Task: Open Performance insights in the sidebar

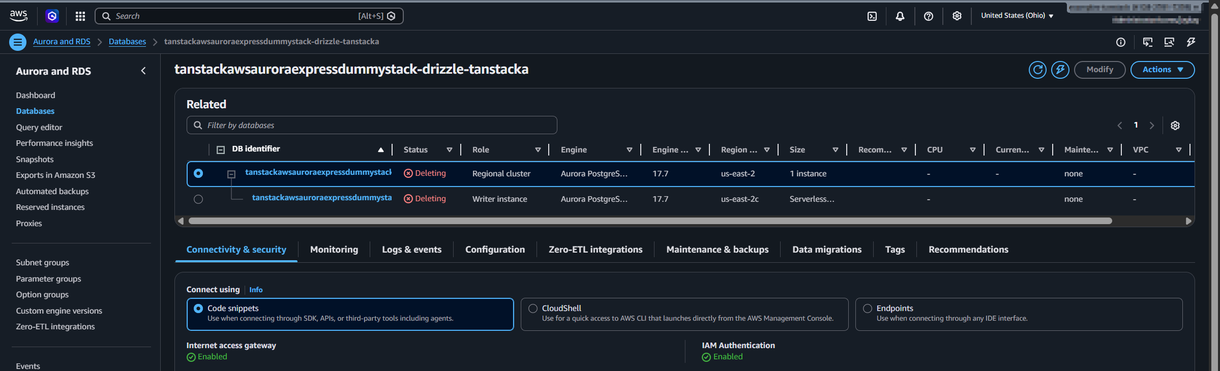Action: point(54,143)
